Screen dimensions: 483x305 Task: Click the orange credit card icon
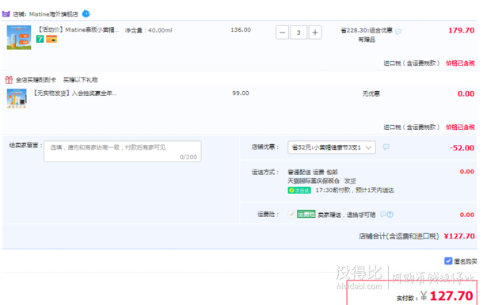coord(51,39)
